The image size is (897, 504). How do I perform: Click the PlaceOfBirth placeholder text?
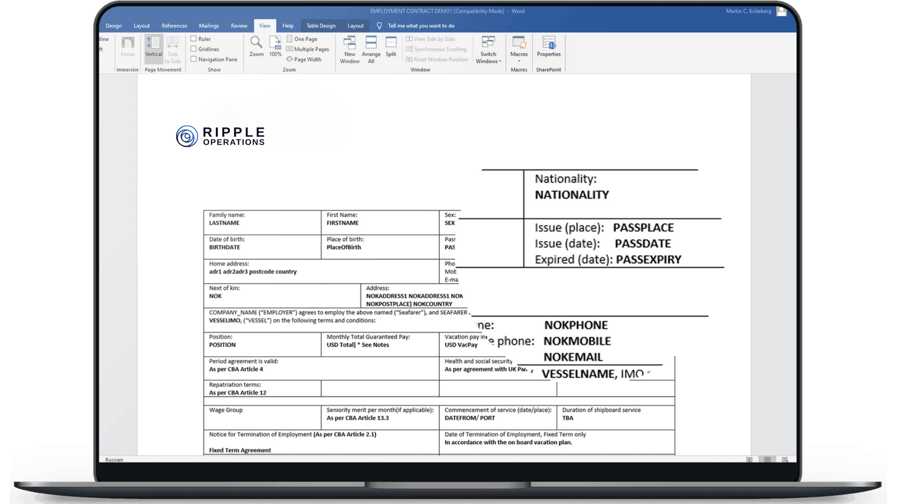point(343,247)
